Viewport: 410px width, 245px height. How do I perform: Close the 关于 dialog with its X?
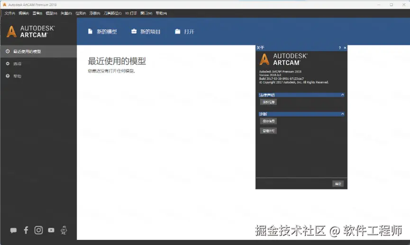click(x=345, y=47)
